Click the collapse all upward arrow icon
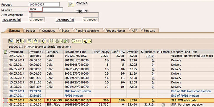This screenshot has height=107, width=214. coord(35,41)
